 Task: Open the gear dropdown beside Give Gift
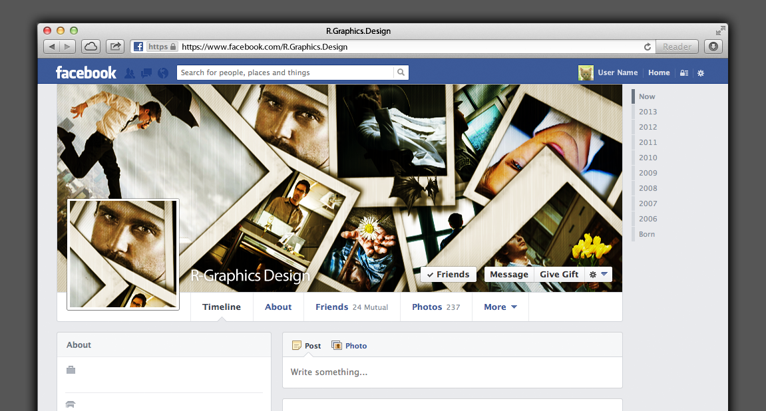(x=598, y=274)
